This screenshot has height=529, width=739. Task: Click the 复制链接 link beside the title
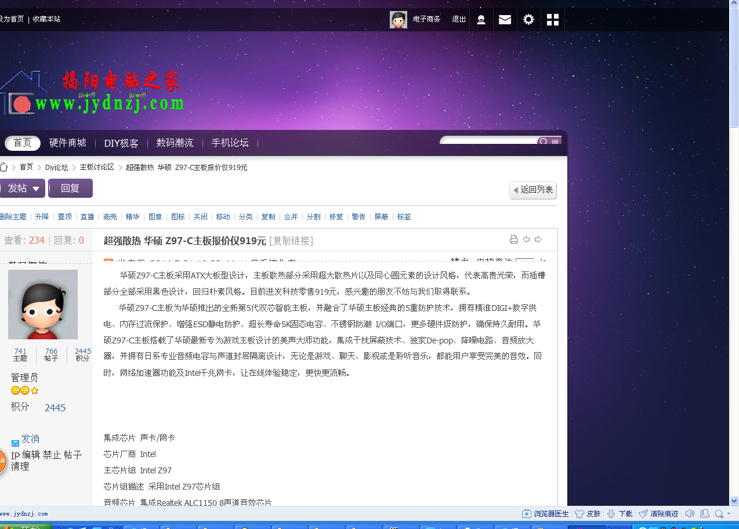pyautogui.click(x=291, y=241)
